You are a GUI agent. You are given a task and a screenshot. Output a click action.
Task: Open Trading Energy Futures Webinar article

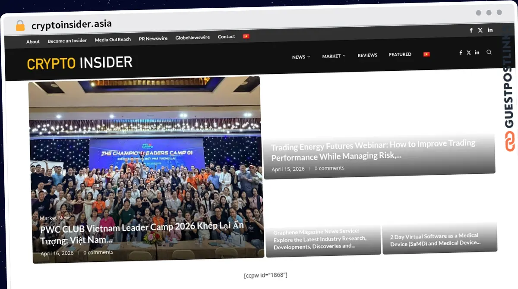pyautogui.click(x=373, y=150)
